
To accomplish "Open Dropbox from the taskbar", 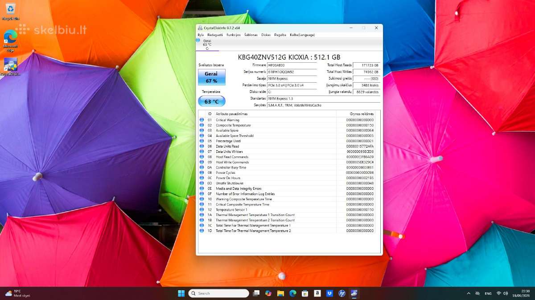I will [x=329, y=293].
